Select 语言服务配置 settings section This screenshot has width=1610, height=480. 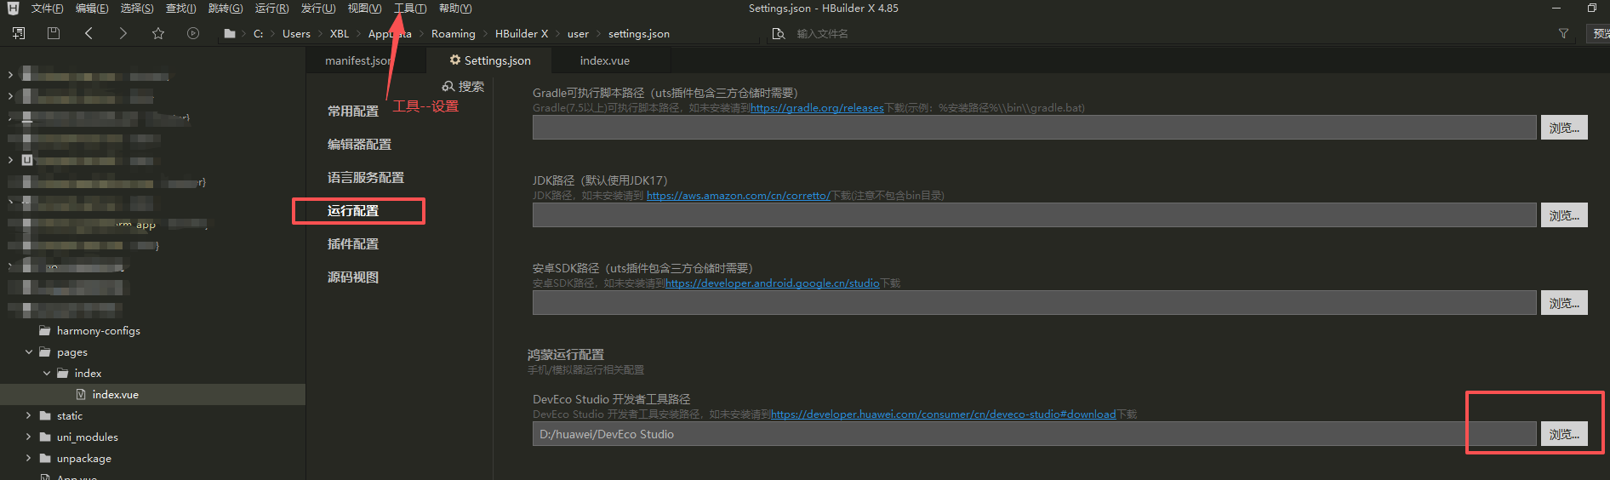366,178
